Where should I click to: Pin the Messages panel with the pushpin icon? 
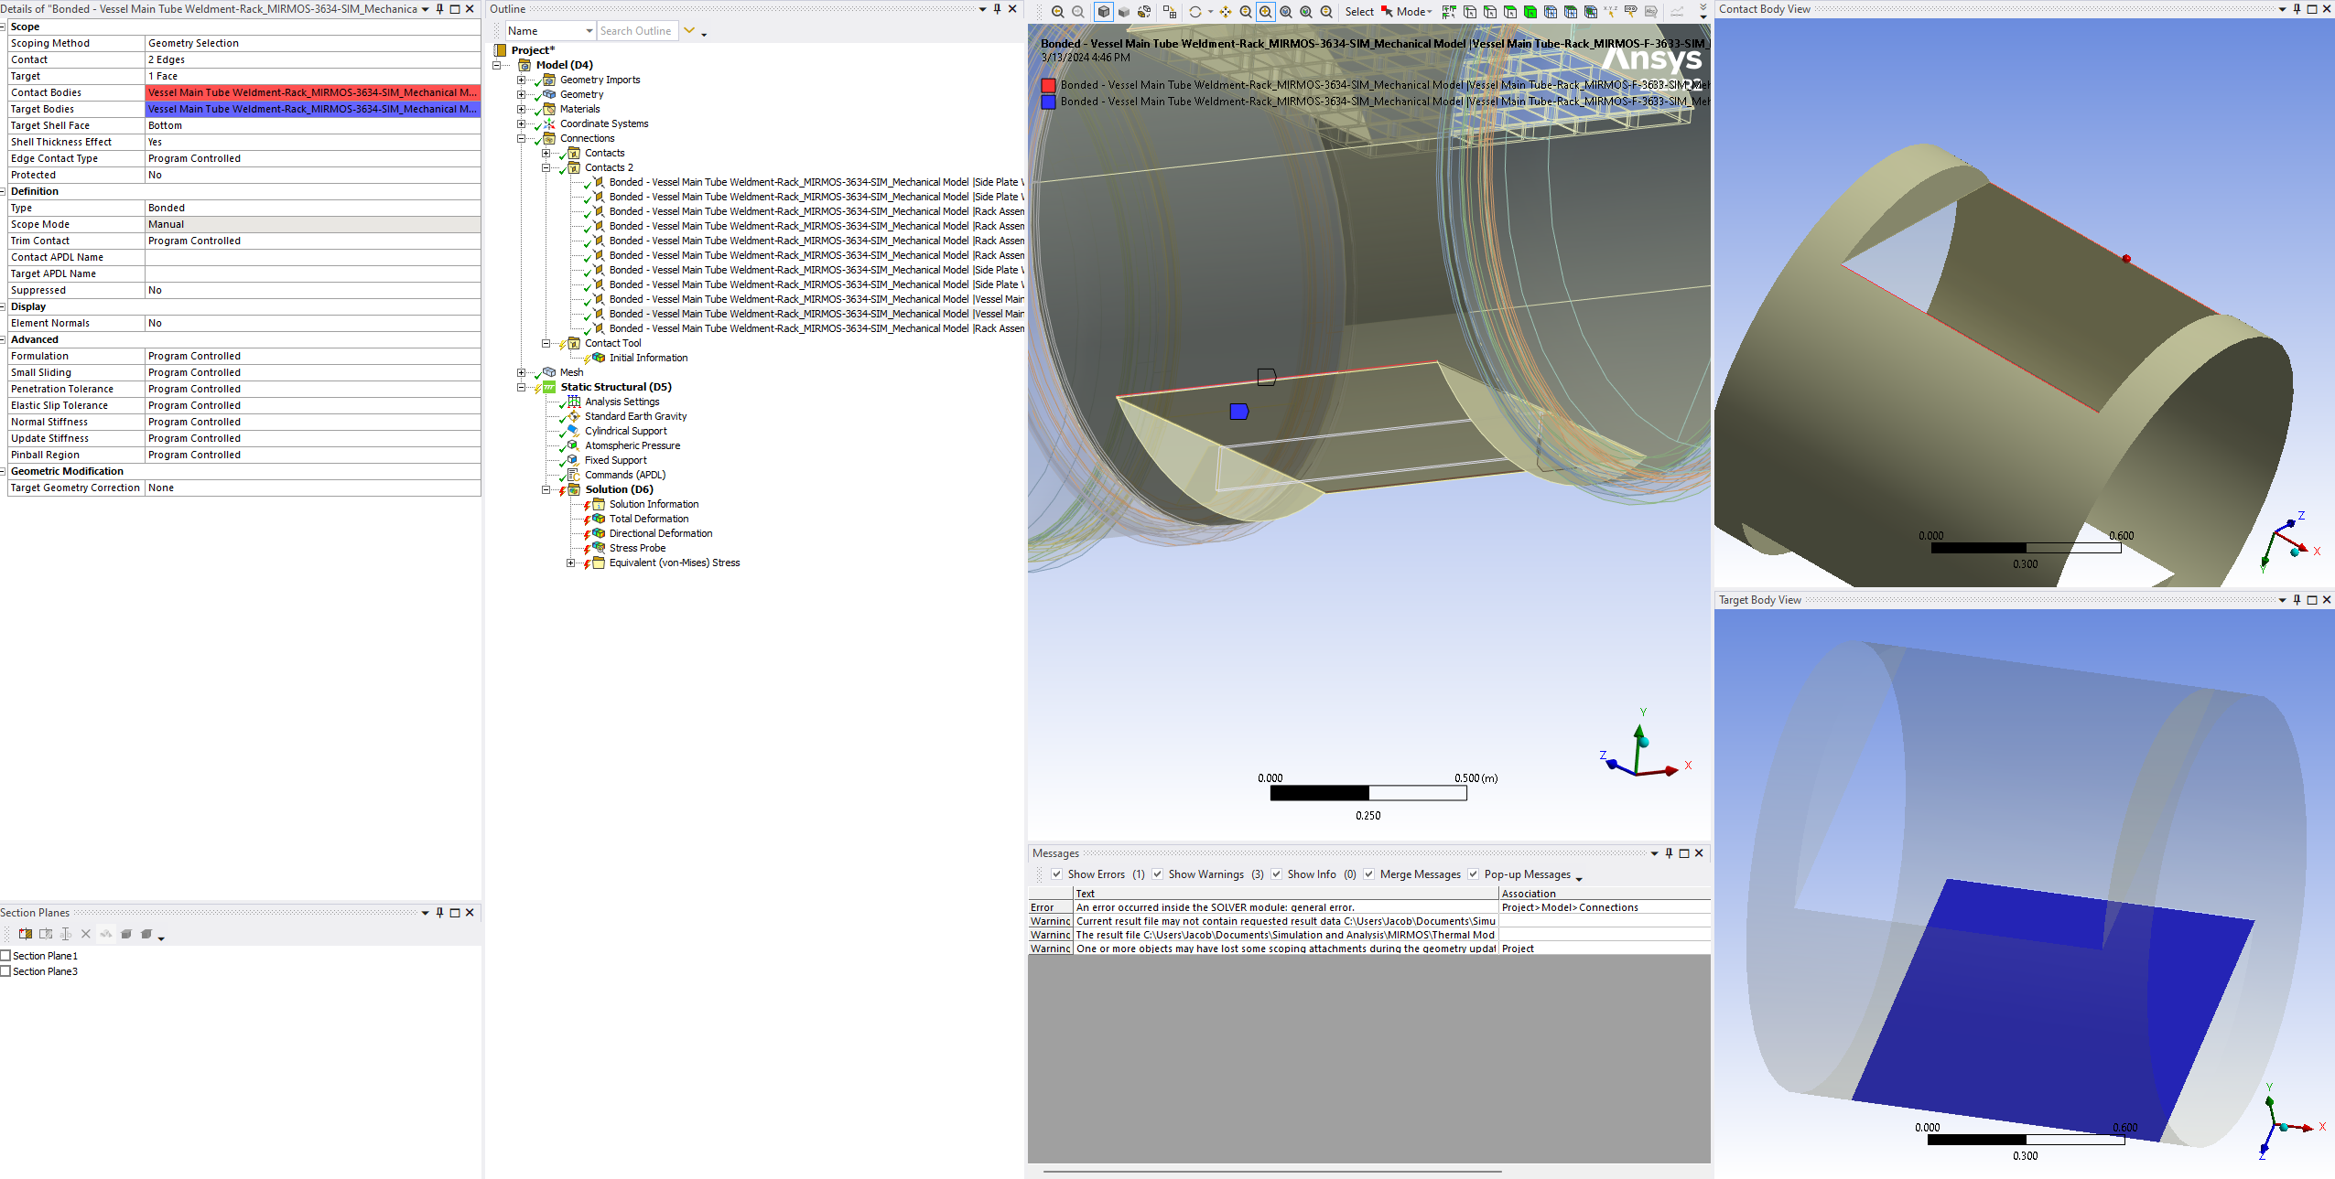point(1669,853)
